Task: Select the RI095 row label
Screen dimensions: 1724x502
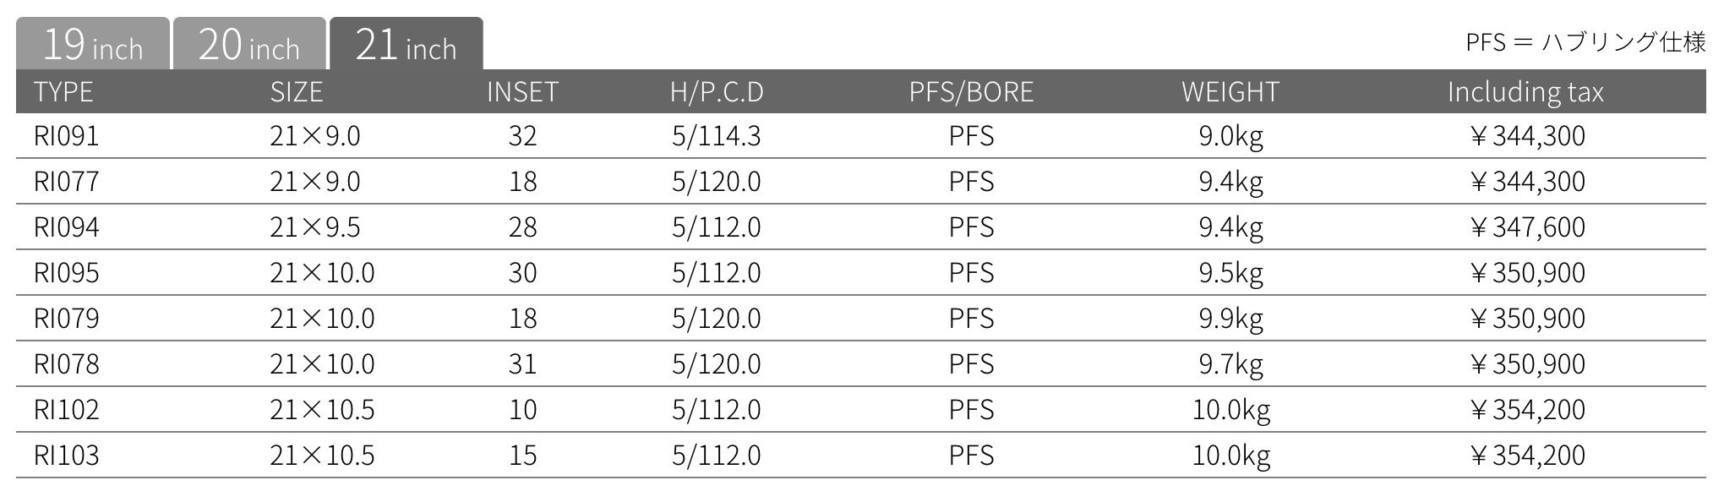Action: [67, 273]
